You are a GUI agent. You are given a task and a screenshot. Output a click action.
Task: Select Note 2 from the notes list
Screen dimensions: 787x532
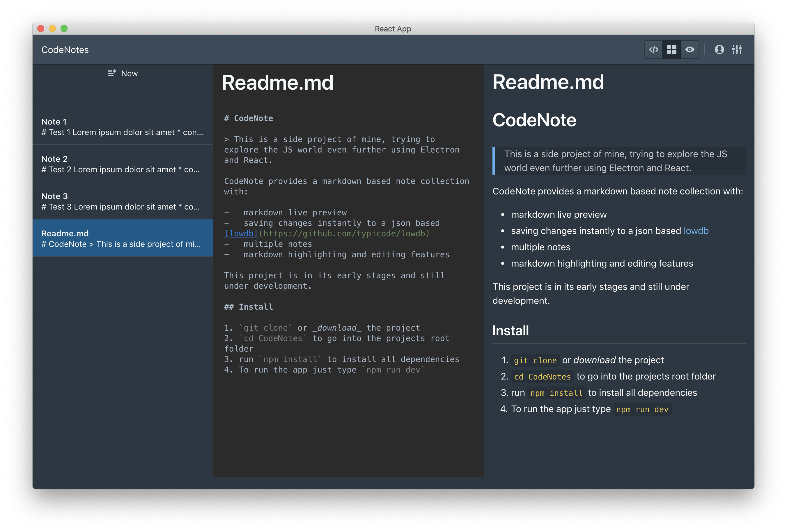[123, 164]
